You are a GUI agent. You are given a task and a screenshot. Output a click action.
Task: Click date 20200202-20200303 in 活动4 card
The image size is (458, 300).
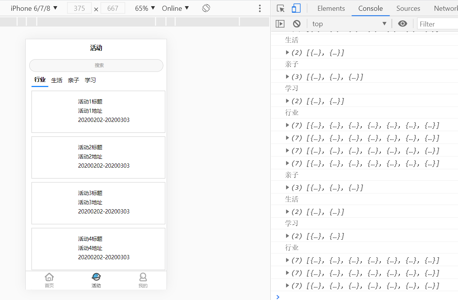coord(104,257)
